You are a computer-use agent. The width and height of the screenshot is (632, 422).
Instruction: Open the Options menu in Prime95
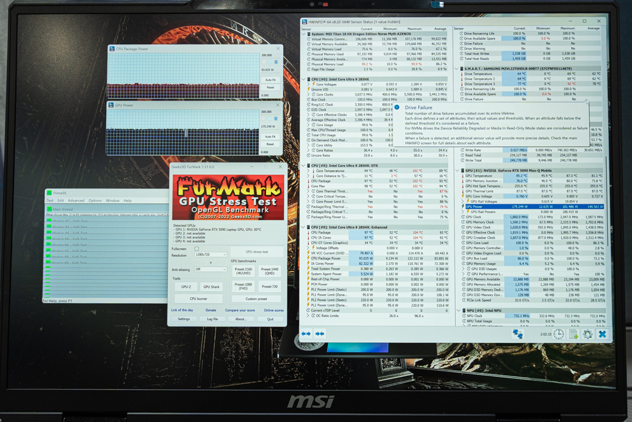[x=95, y=201]
